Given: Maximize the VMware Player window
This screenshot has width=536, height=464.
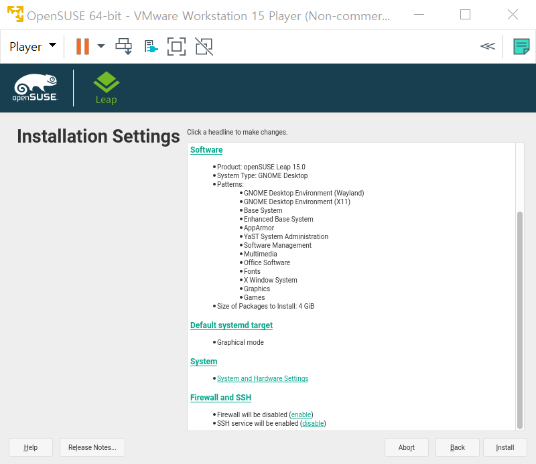Looking at the screenshot, I should 465,14.
